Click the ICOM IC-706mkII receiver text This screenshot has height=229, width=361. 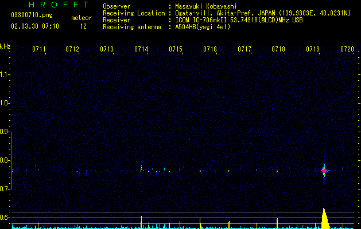coord(239,20)
